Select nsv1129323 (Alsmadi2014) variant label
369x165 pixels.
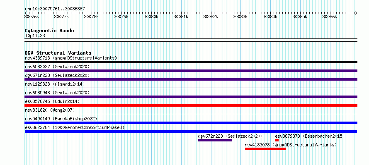[55, 84]
